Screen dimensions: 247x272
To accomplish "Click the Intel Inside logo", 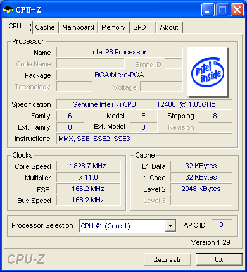I will click(208, 71).
